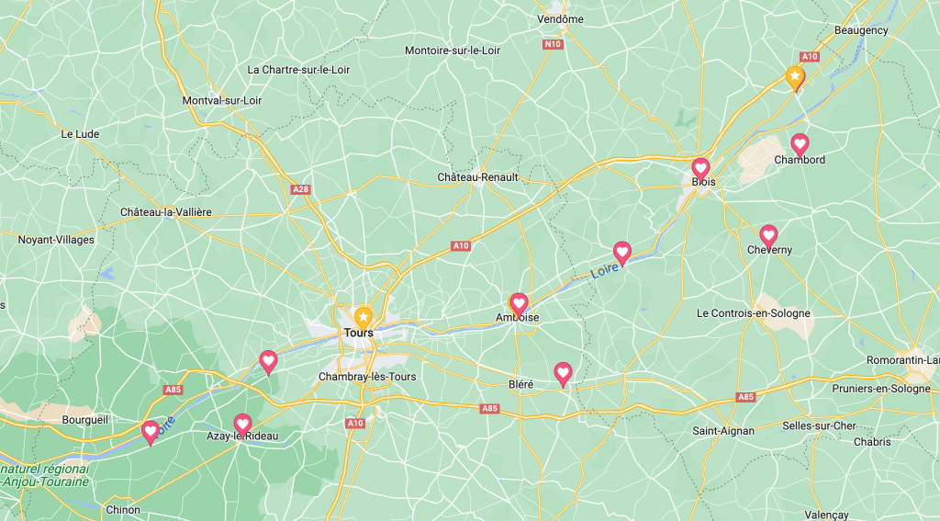Select the Château-Renault town label
Image resolution: width=940 pixels, height=521 pixels.
pyautogui.click(x=477, y=177)
